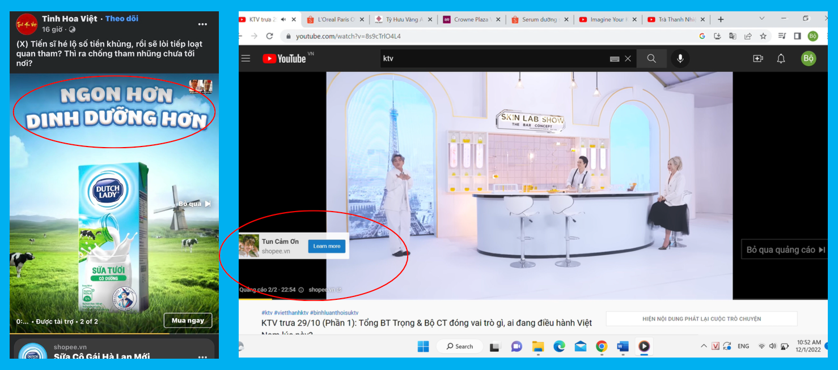Click 'Bỏ qua' on the Dutch Lady ad
The width and height of the screenshot is (838, 370).
tap(194, 204)
